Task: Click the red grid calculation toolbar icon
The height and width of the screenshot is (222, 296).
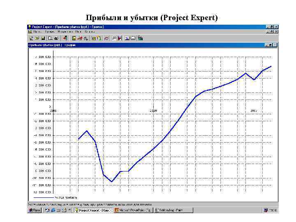Action: click(x=80, y=38)
